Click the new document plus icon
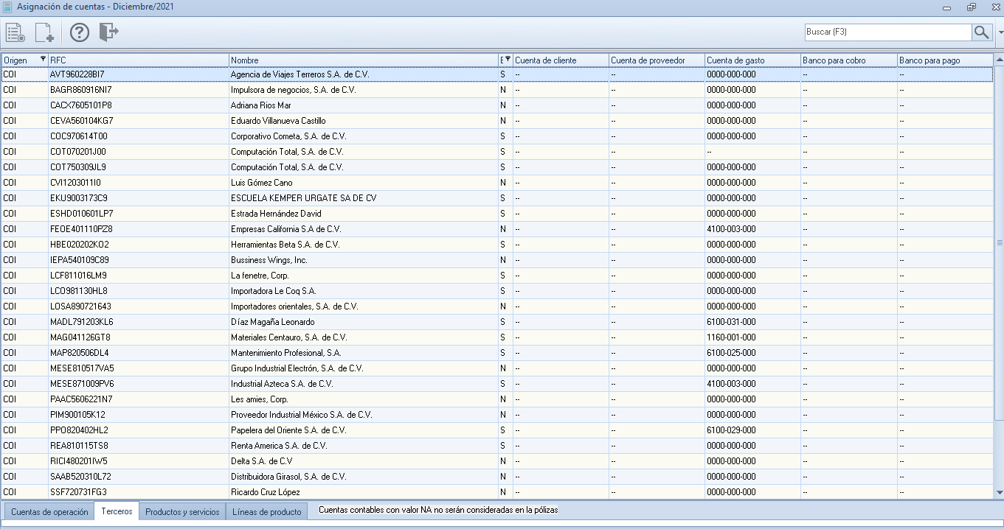Viewport: 1004px width, 529px height. (x=44, y=32)
